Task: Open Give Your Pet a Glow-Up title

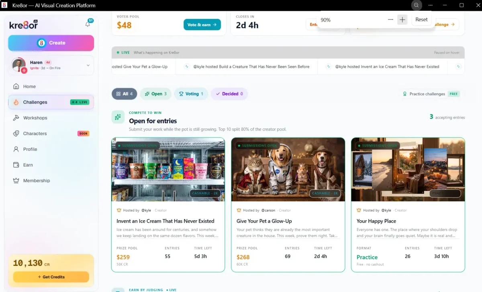Action: point(264,221)
